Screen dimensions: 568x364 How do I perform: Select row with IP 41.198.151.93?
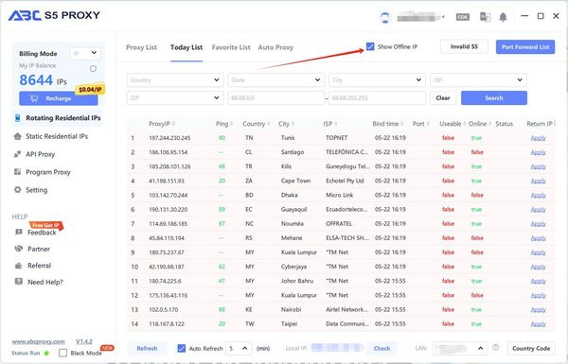(x=341, y=181)
